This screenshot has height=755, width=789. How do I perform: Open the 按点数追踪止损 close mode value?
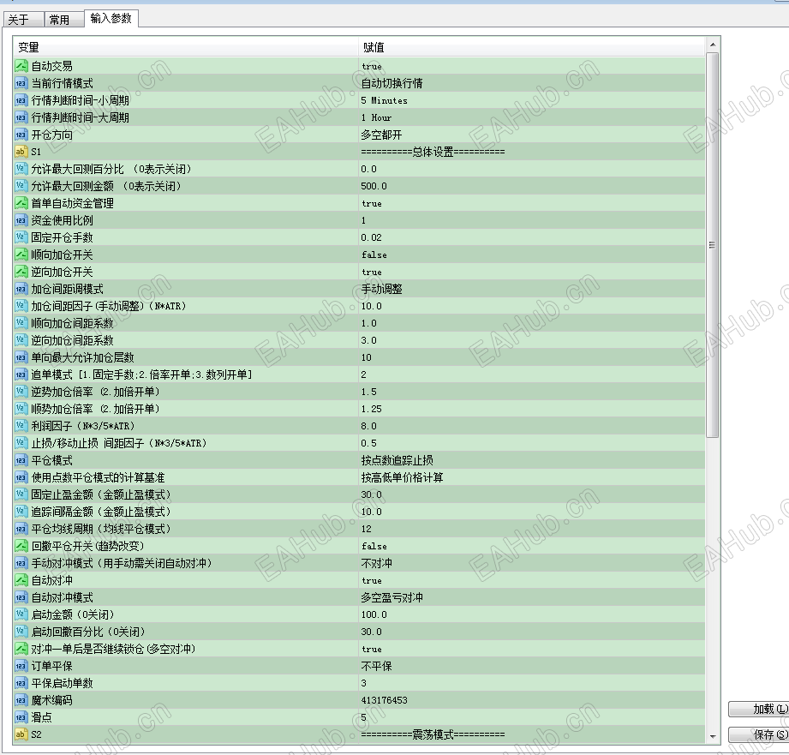[x=397, y=460]
